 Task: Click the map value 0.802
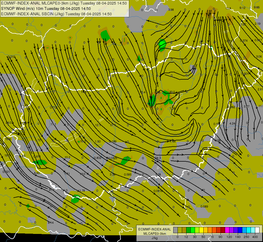pos(98,158)
